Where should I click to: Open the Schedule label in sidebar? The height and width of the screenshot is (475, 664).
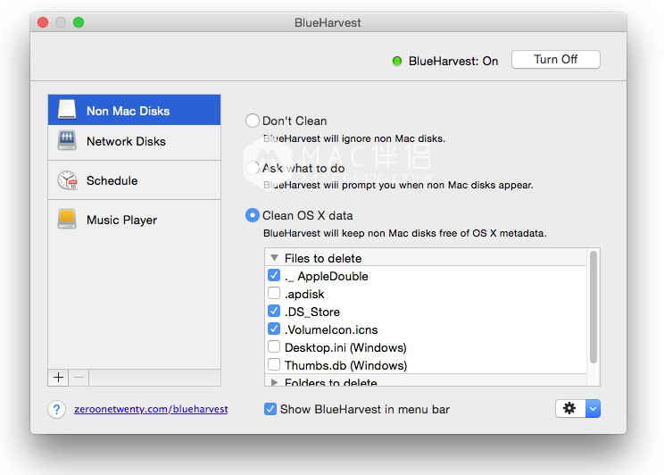[112, 180]
